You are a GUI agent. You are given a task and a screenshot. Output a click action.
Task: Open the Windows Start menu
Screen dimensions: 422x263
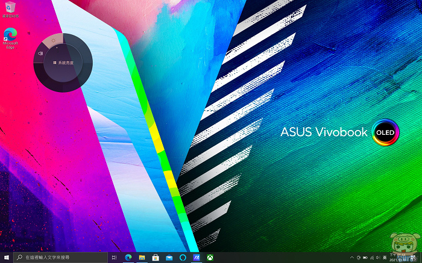(6, 258)
